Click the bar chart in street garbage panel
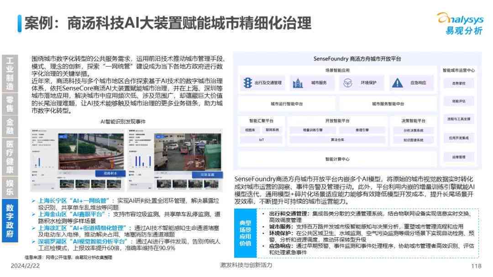 141,161
